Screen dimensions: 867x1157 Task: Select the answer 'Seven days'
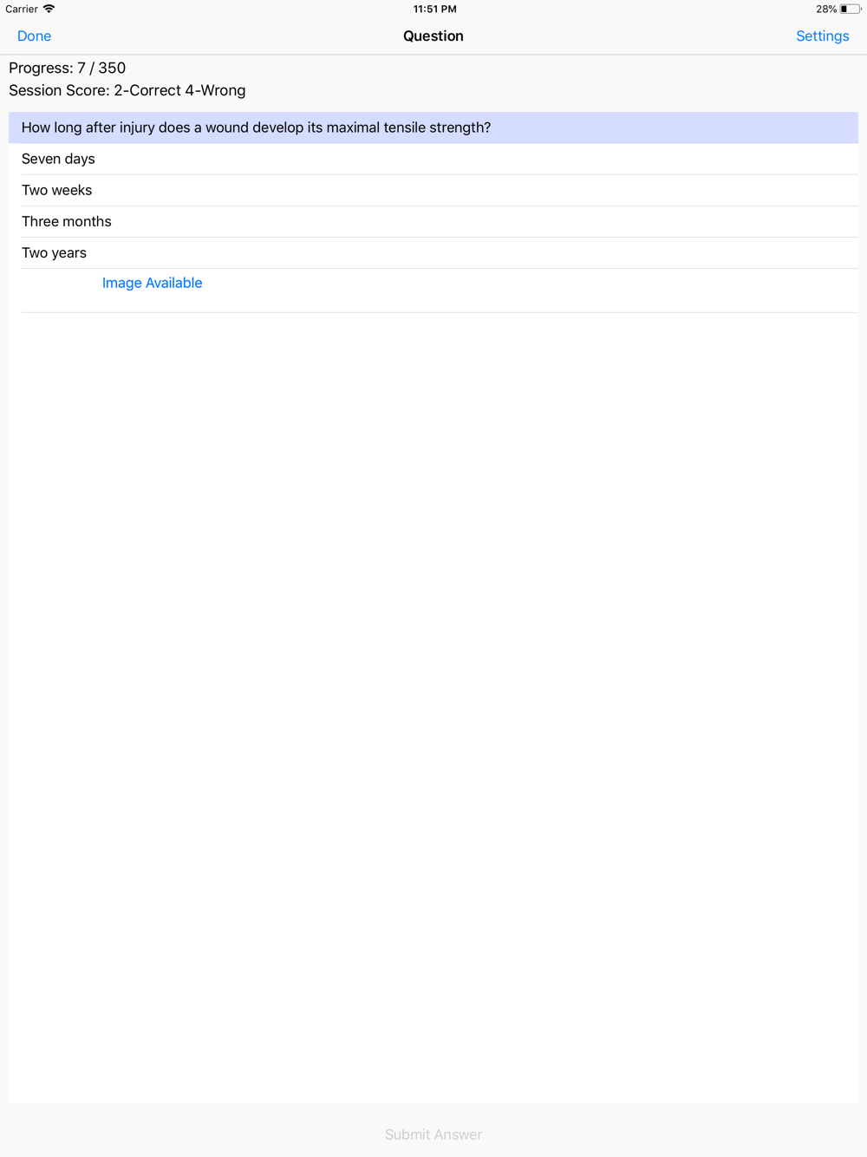point(433,159)
